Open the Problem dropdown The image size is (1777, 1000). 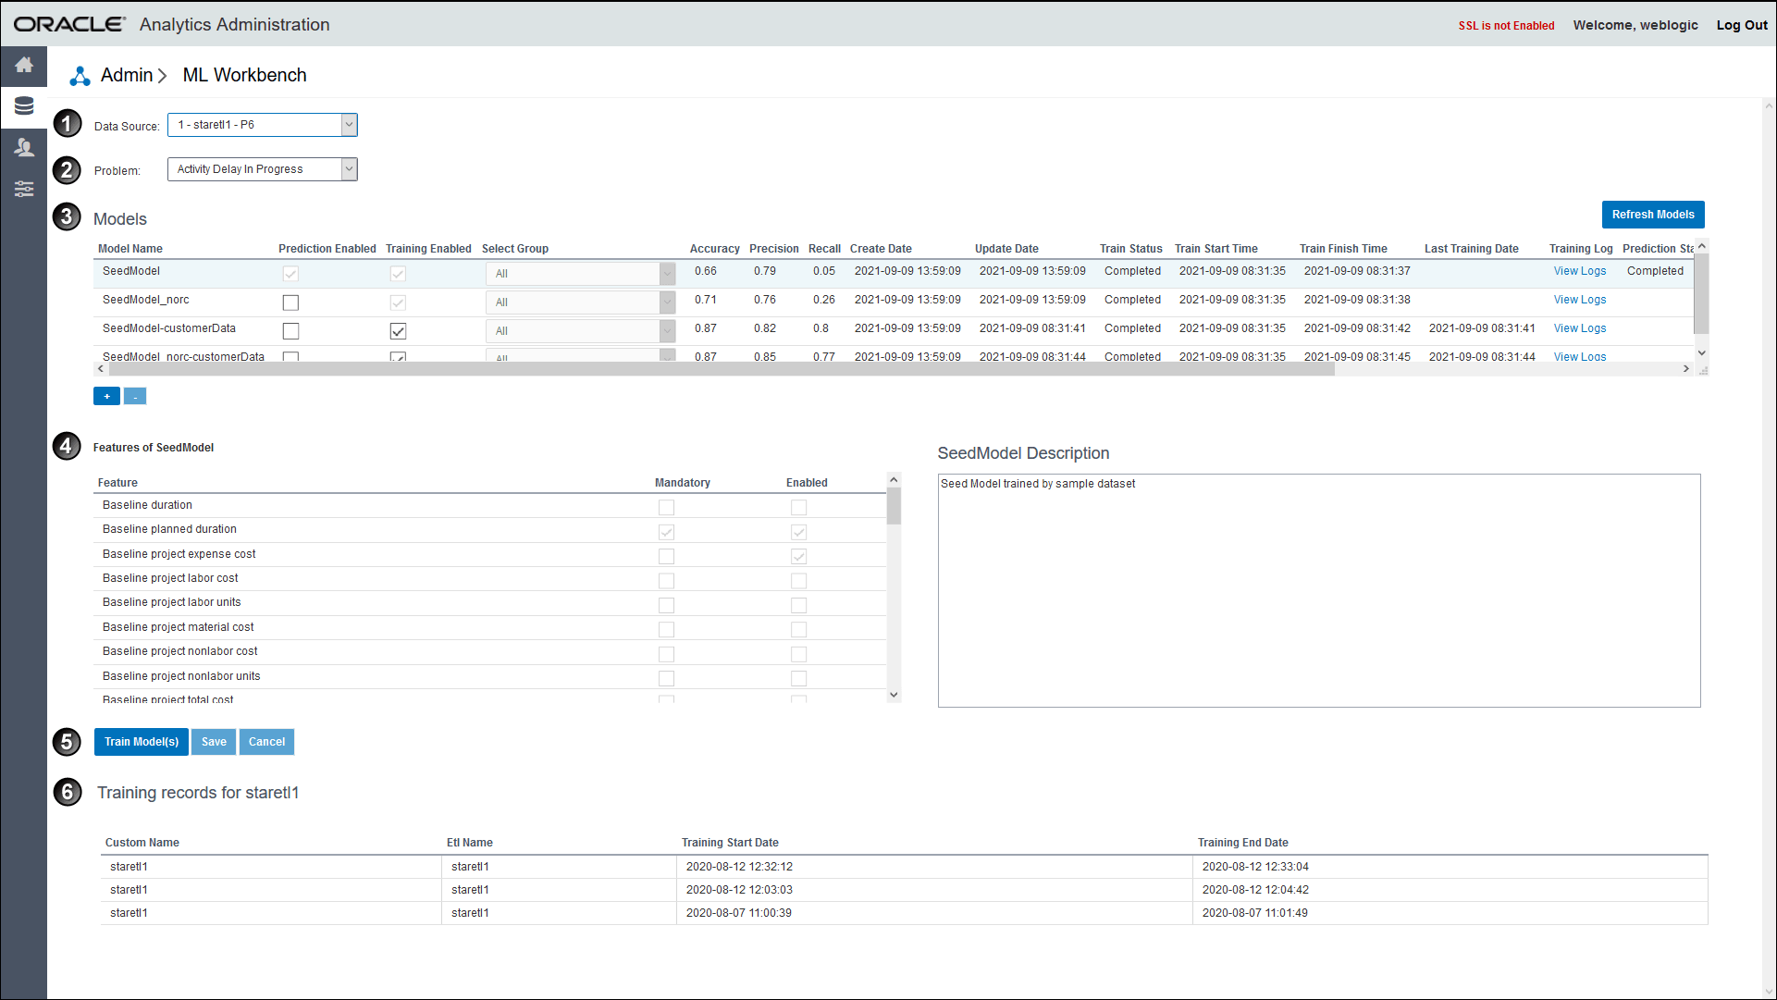[263, 169]
